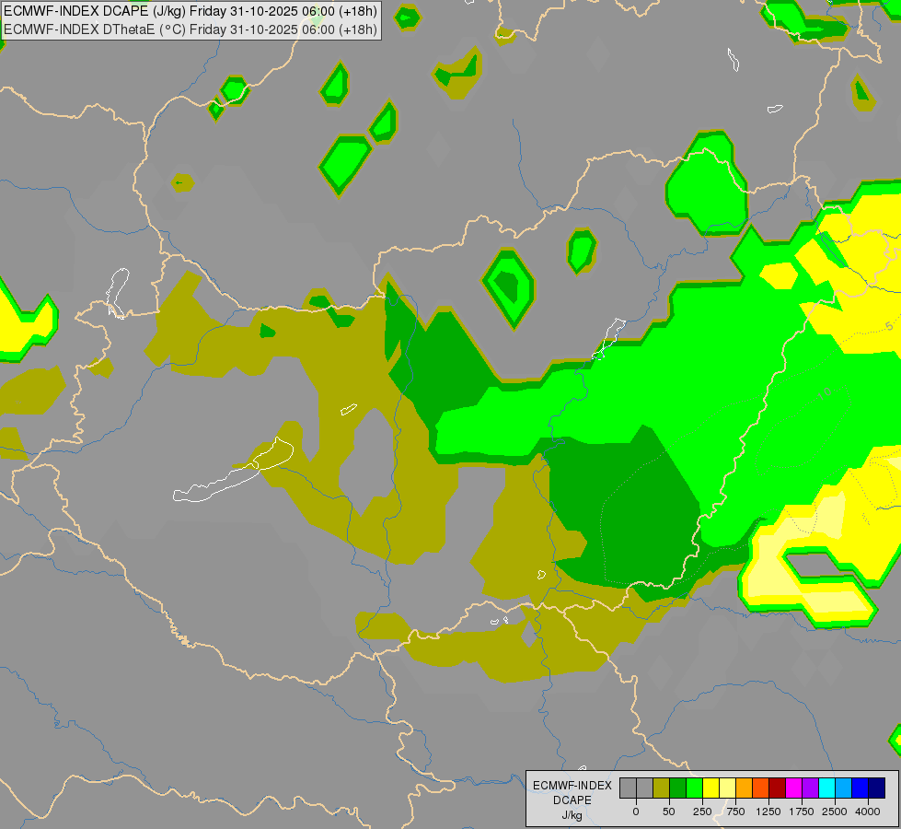Click the ECMWF-INDEX DThetaE (°C) header line
This screenshot has height=829, width=901.
tap(191, 29)
